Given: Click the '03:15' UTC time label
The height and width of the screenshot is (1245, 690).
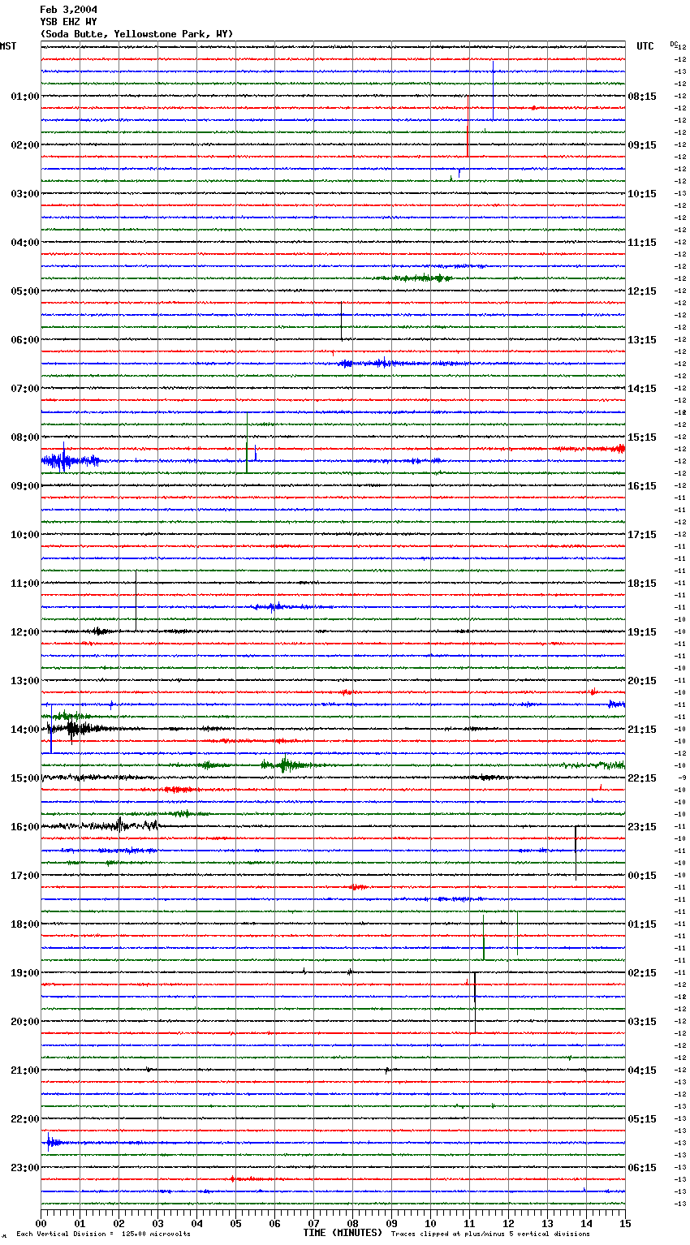Looking at the screenshot, I should tap(642, 1022).
